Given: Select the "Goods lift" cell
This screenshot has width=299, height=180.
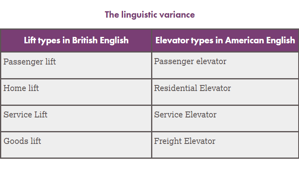Looking at the screenshot, I should pyautogui.click(x=22, y=141).
